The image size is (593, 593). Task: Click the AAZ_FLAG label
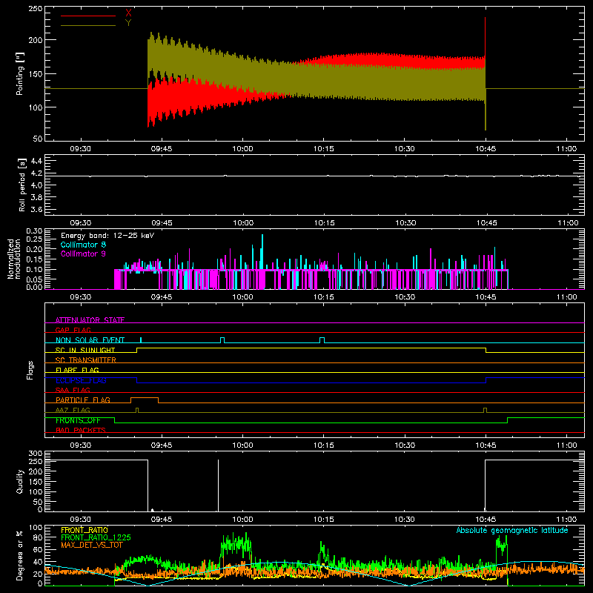(73, 410)
